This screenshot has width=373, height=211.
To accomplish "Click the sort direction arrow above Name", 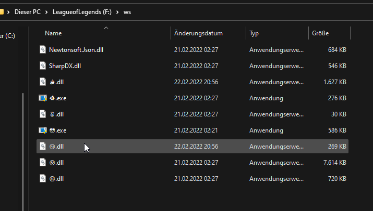I will coord(106,28).
